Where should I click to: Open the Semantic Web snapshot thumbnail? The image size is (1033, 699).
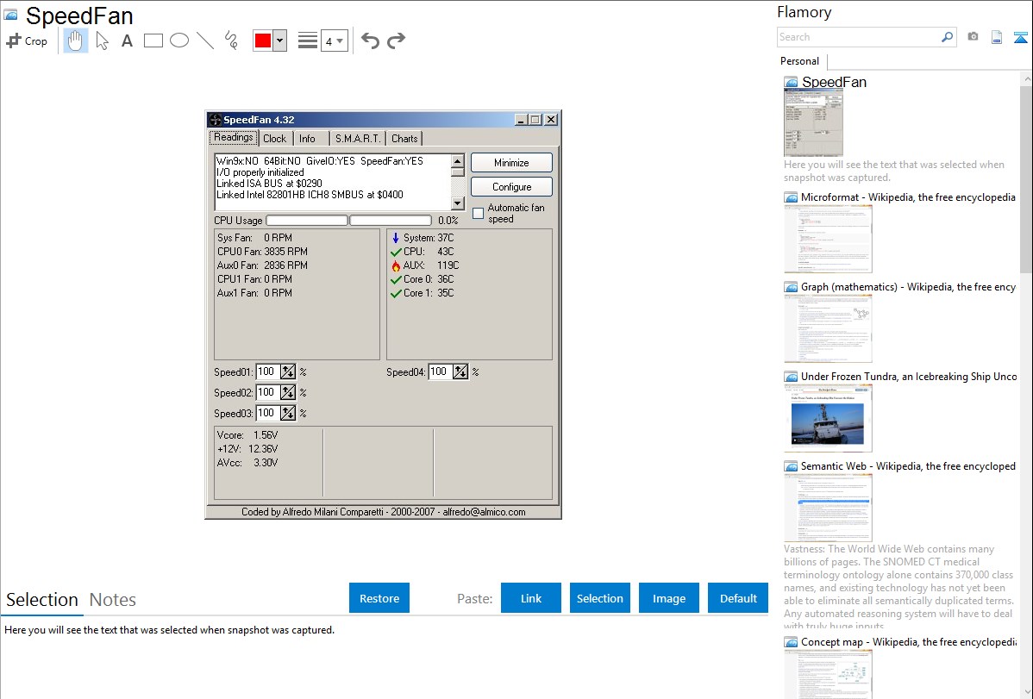tap(828, 508)
